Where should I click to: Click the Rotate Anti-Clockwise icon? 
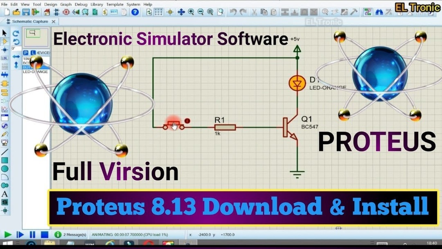click(x=16, y=42)
